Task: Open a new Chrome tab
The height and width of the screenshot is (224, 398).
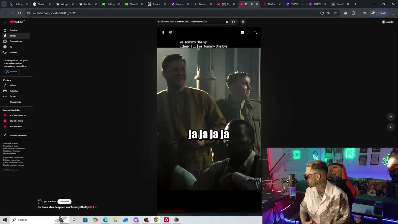Action: pyautogui.click(x=355, y=4)
